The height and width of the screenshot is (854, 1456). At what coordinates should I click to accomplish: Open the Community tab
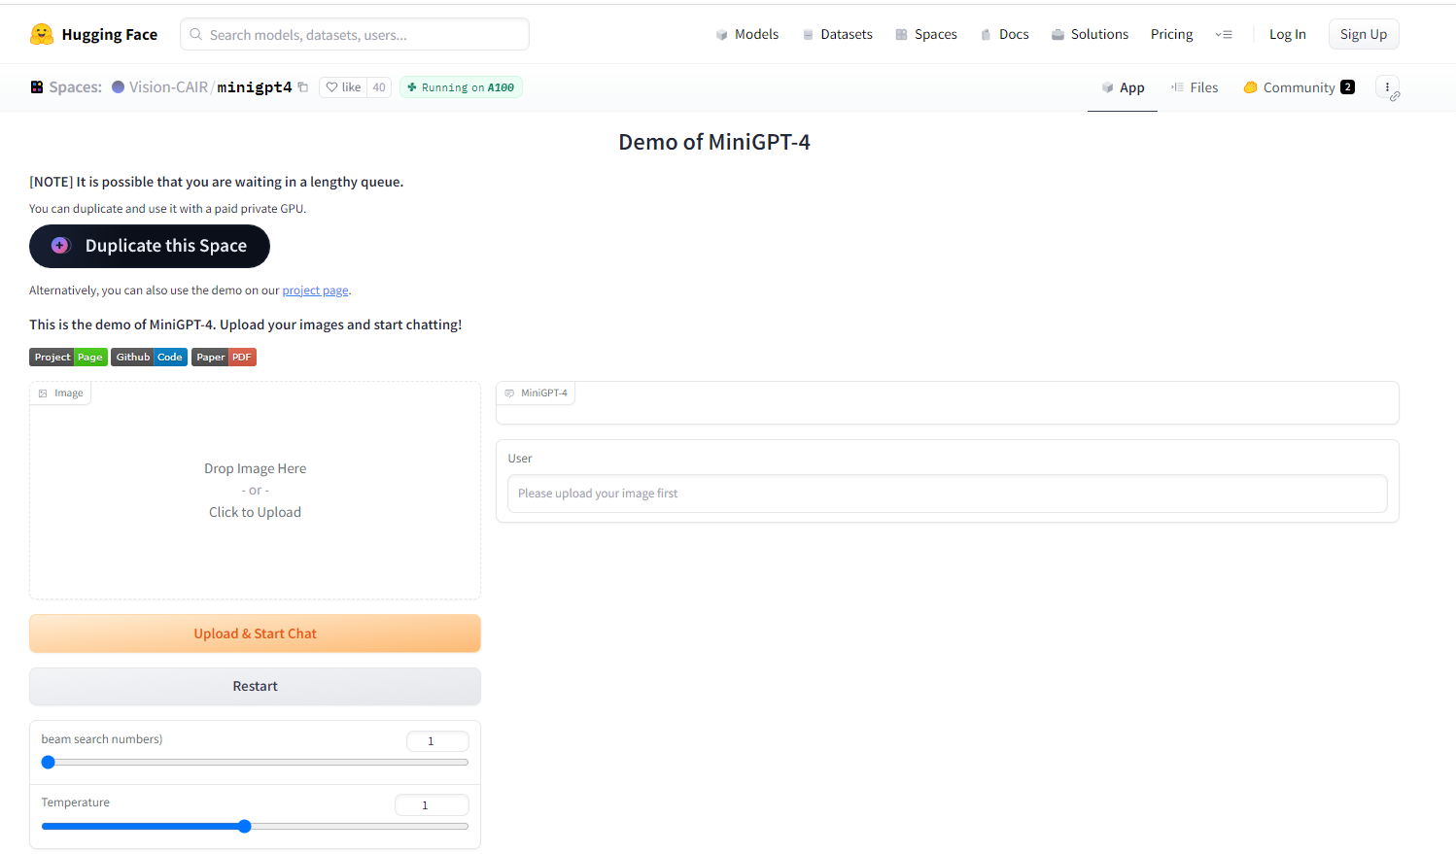tap(1299, 87)
